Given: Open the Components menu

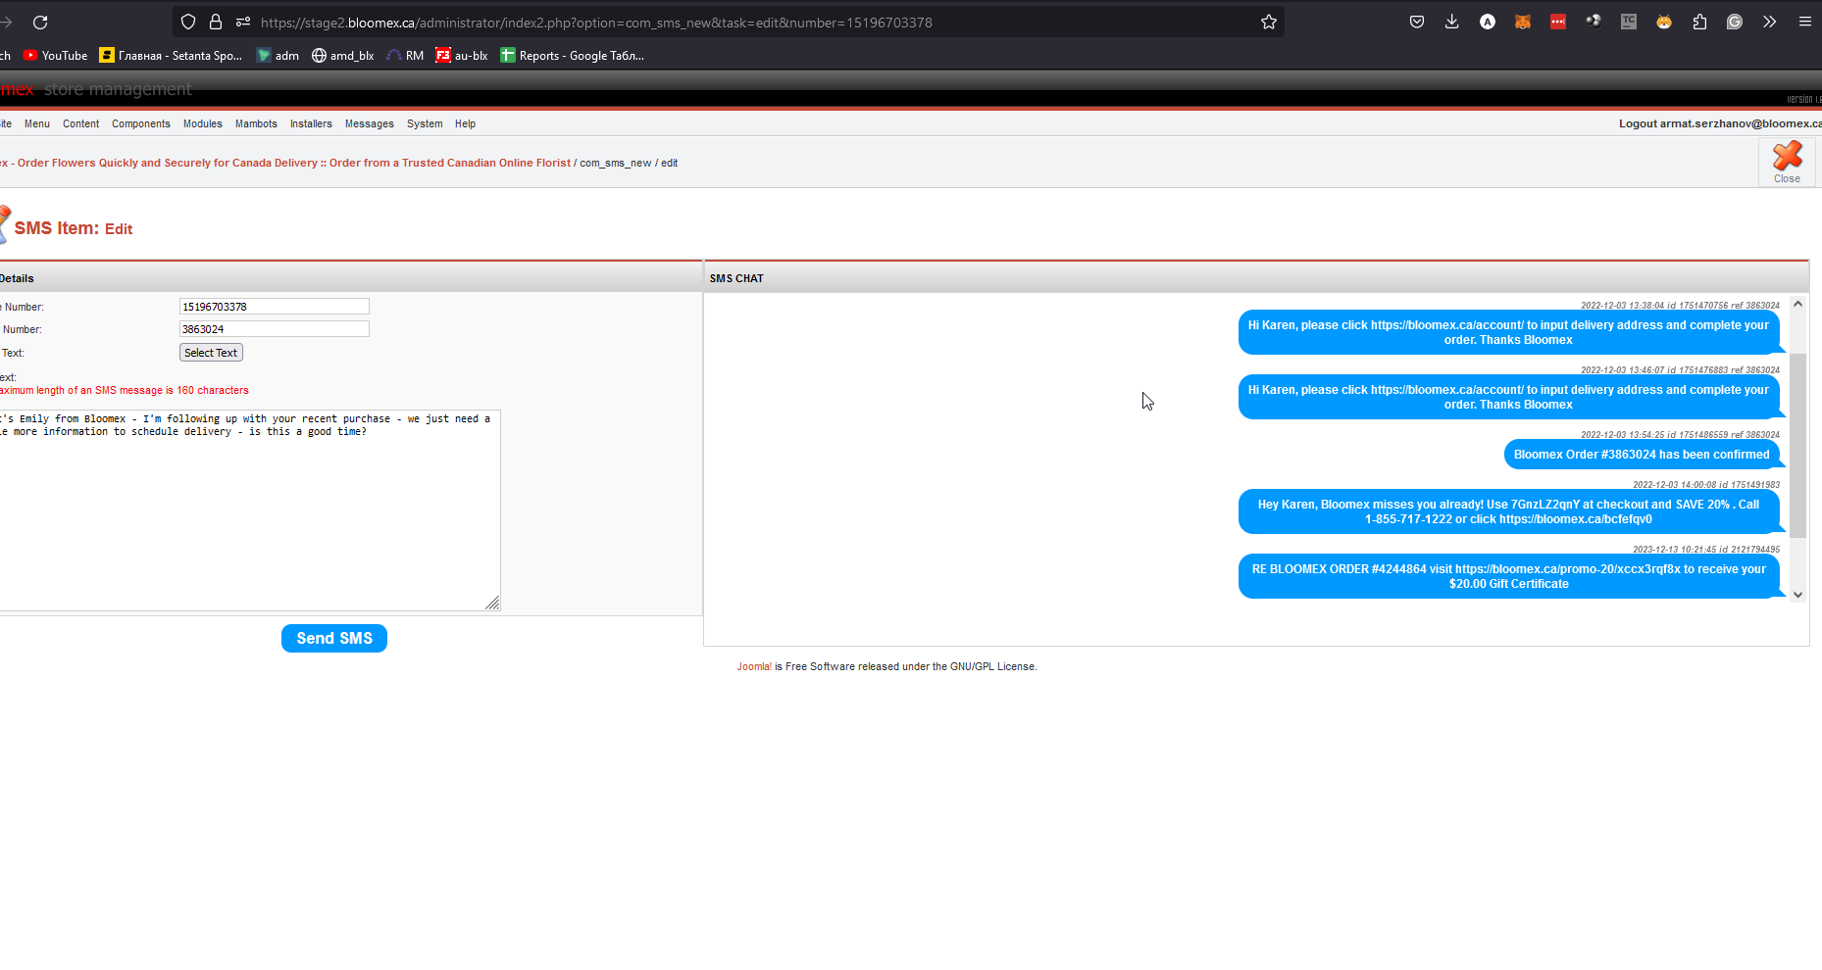Looking at the screenshot, I should pyautogui.click(x=141, y=123).
